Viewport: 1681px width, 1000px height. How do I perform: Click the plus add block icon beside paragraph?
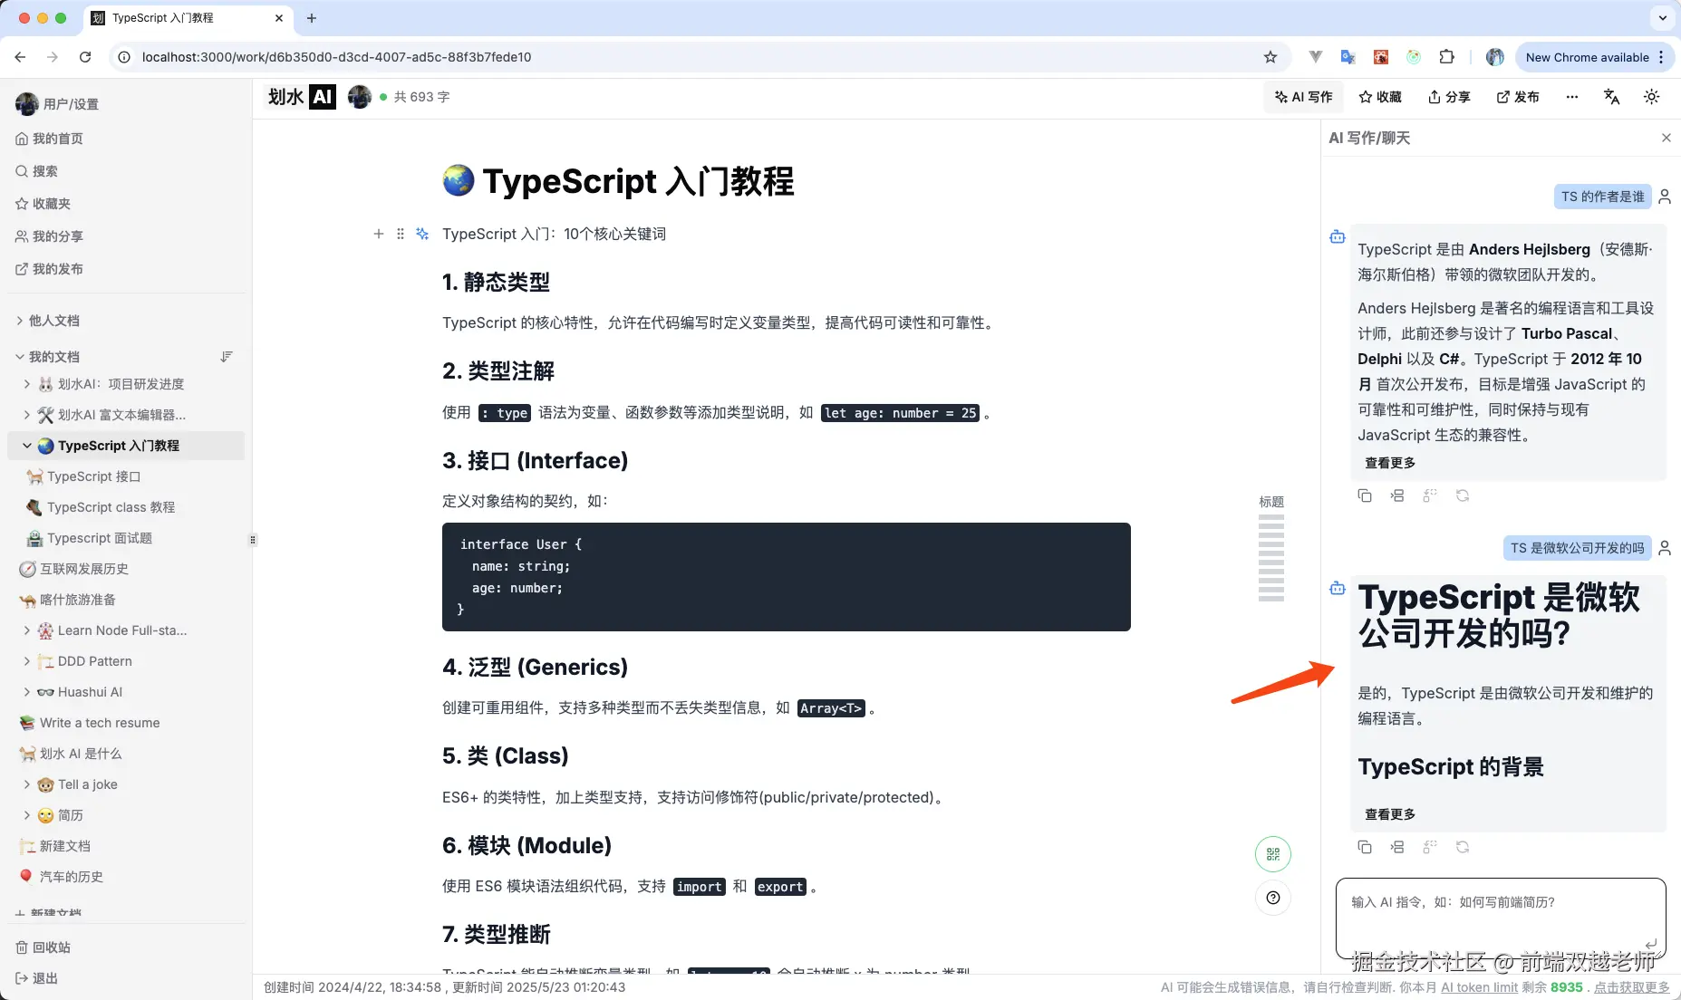(379, 234)
